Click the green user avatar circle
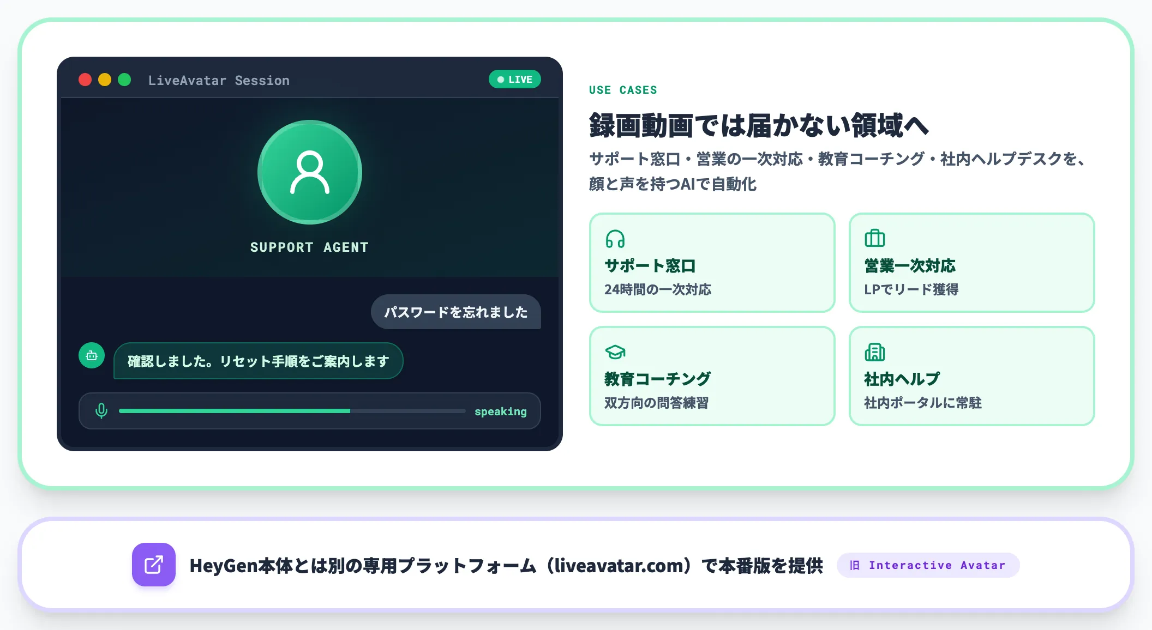 tap(310, 172)
